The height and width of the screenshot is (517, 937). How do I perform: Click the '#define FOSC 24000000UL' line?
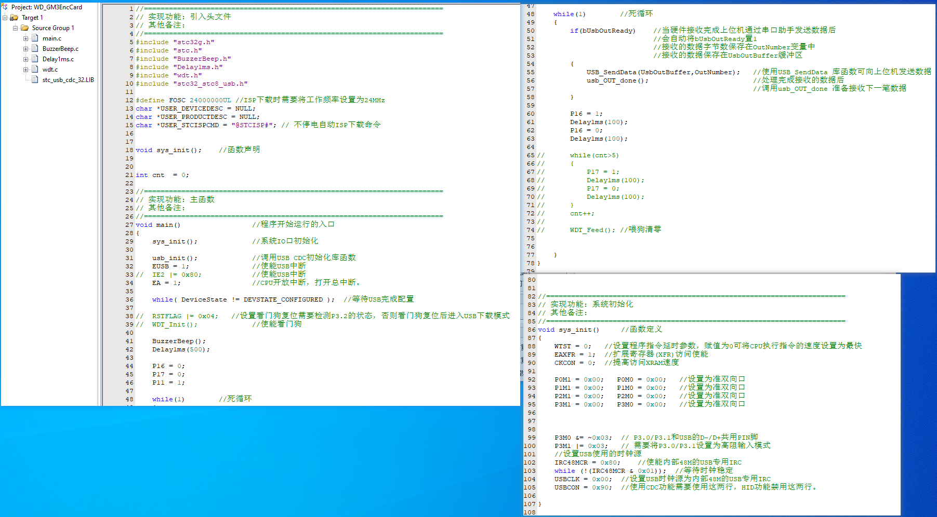pos(260,100)
